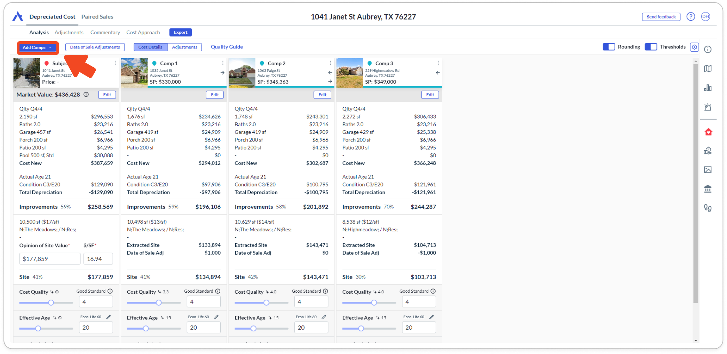The width and height of the screenshot is (727, 354).
Task: Switch view to Cost Details
Action: tap(150, 47)
